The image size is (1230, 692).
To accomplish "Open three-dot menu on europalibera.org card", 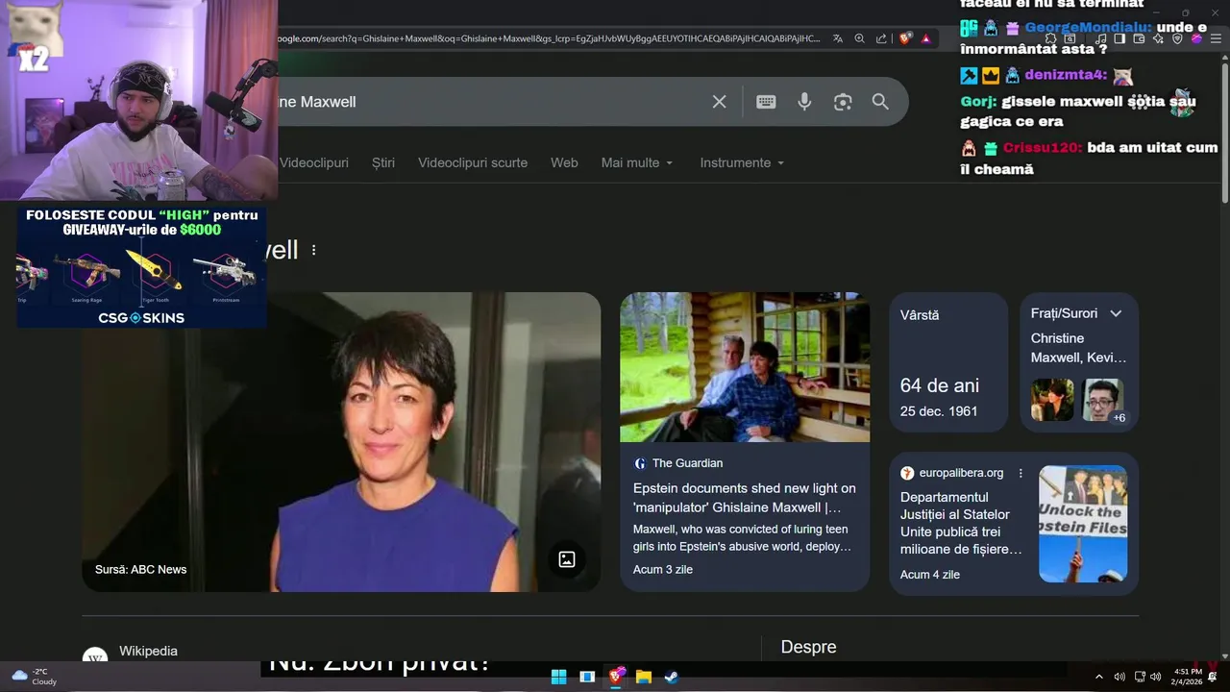I will point(1021,473).
